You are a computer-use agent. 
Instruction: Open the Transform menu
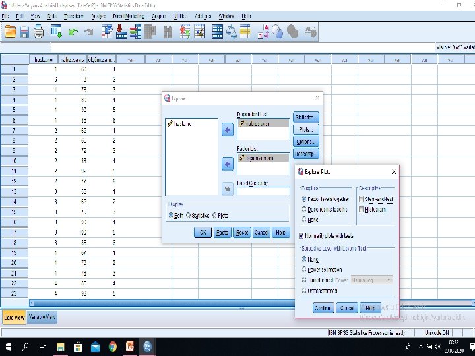point(74,16)
